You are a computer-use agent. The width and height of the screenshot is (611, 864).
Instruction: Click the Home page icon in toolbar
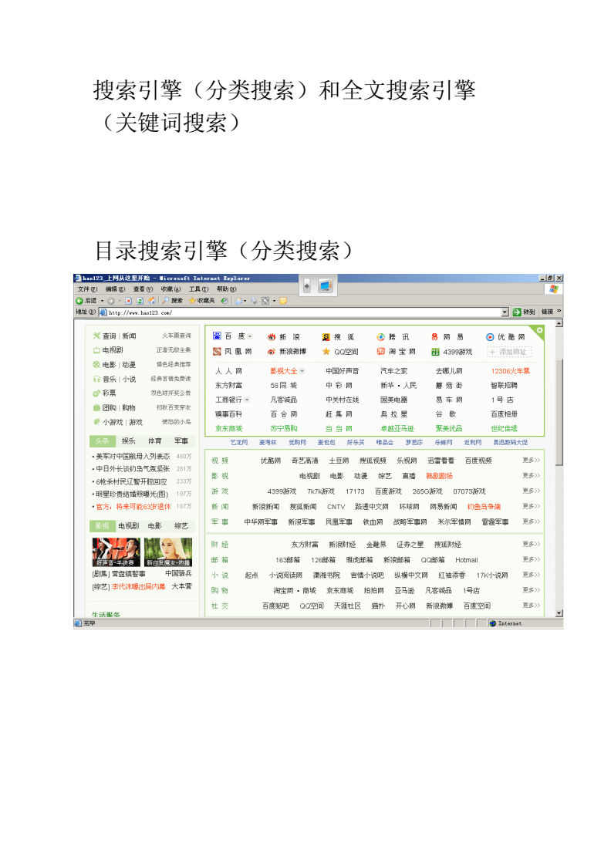(152, 301)
